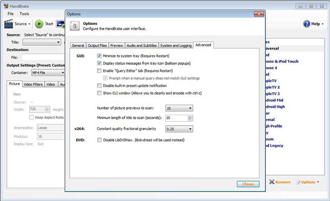The image size is (330, 201).
Task: Open the Modulus 16 dropdown
Action: point(51,136)
